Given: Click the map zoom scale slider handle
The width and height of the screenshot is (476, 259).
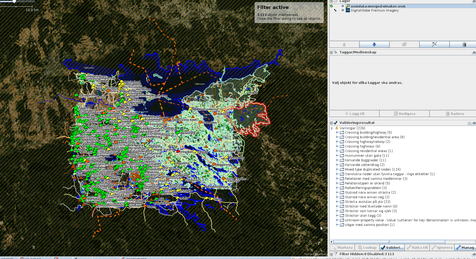Looking at the screenshot, I should [x=14, y=1].
